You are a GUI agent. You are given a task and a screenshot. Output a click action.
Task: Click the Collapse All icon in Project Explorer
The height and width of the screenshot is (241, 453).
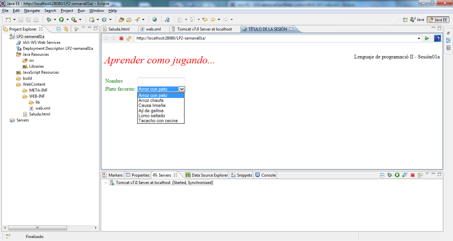58,29
